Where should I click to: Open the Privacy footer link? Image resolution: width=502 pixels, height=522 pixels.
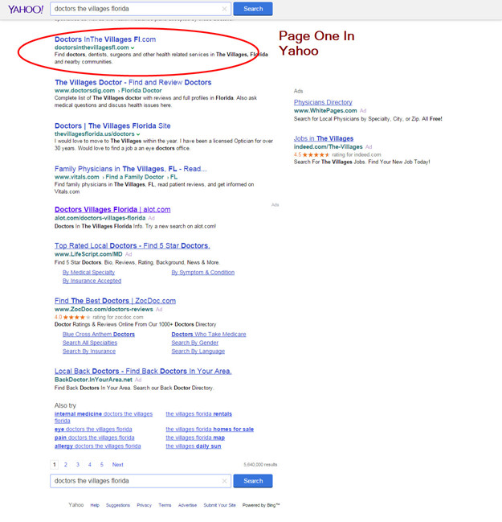click(x=144, y=505)
